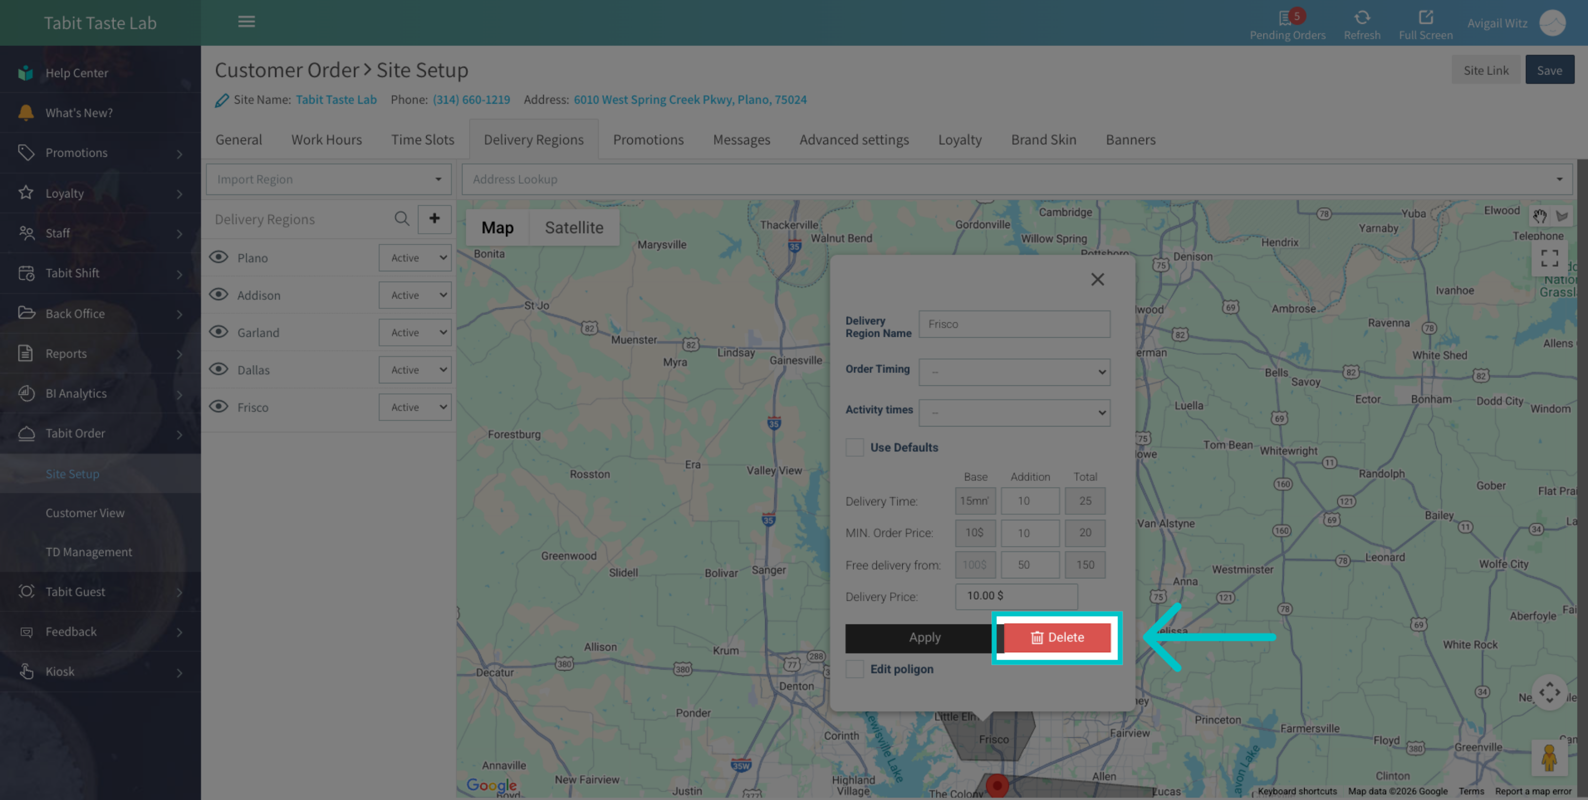Click the pencil icon beside Site Name
The height and width of the screenshot is (800, 1588).
click(221, 100)
